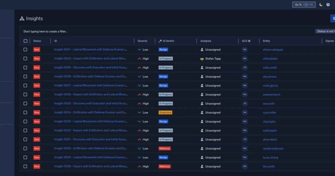Click the chloe.baker entity link

coord(270,59)
